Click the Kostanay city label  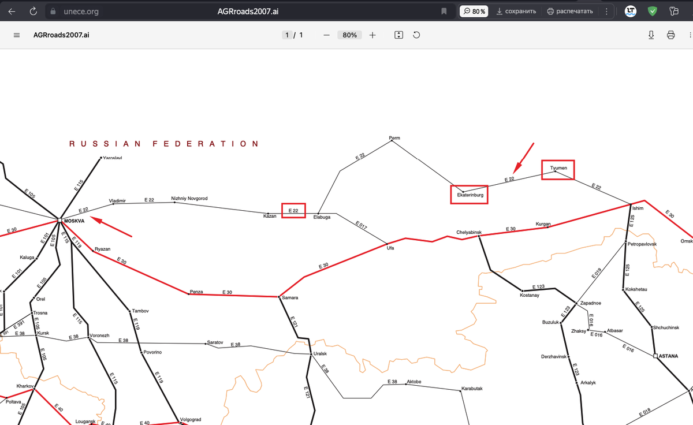click(x=530, y=295)
